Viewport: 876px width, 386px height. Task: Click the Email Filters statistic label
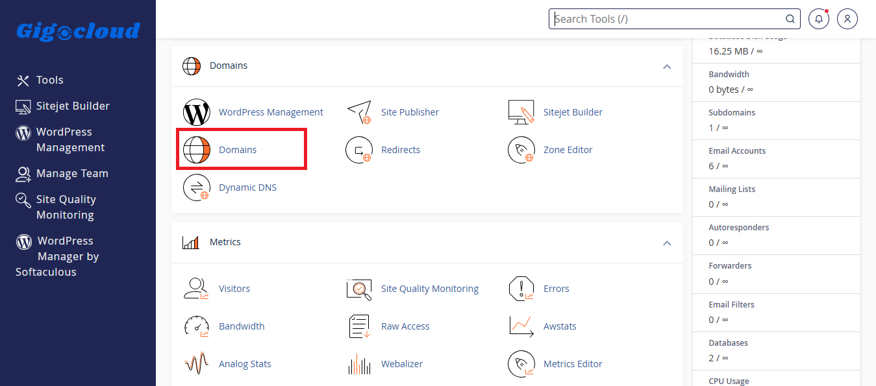pyautogui.click(x=732, y=305)
